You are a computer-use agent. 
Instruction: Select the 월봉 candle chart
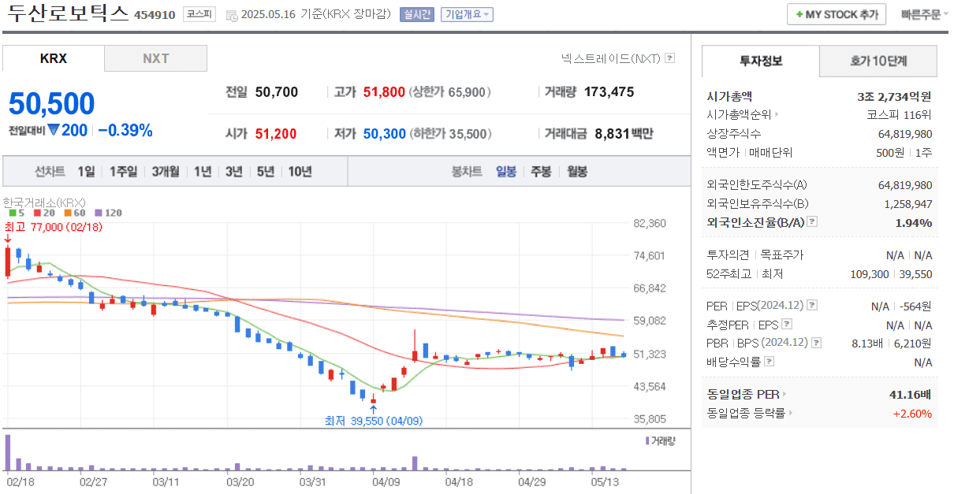(x=578, y=171)
